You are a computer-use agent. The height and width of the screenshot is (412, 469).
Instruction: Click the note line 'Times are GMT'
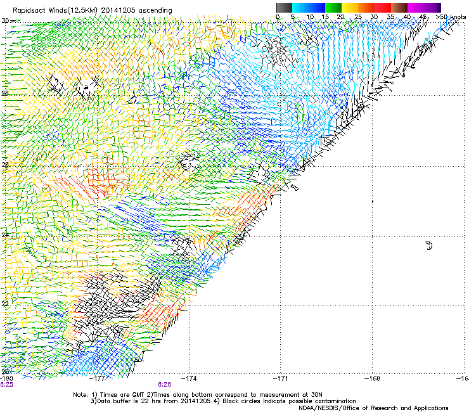point(123,395)
